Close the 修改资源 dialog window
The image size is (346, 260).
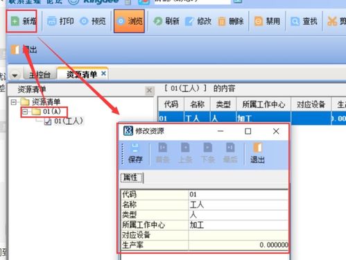point(276,131)
